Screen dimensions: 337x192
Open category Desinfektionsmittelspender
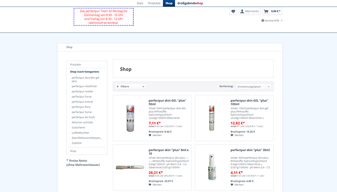click(87, 138)
